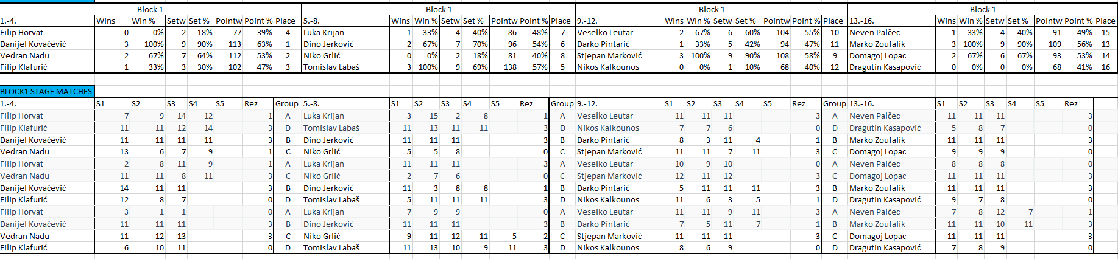Click the Wins header of the 1.-4. standings
1118x259 pixels.
pyautogui.click(x=105, y=21)
